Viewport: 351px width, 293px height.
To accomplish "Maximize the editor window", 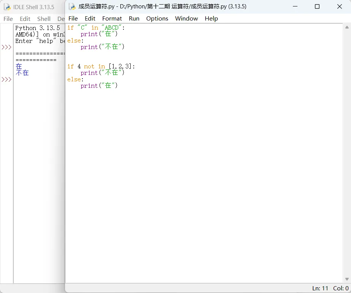I will pyautogui.click(x=317, y=6).
